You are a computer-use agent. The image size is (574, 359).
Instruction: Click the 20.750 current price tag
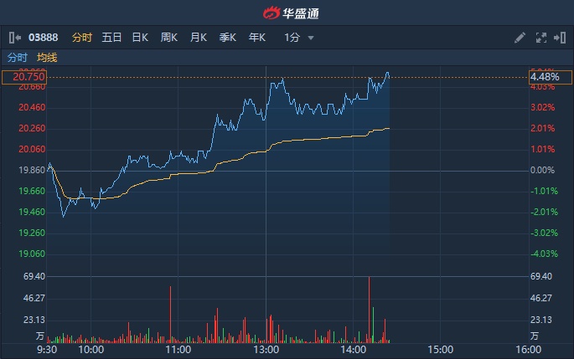pyautogui.click(x=24, y=77)
